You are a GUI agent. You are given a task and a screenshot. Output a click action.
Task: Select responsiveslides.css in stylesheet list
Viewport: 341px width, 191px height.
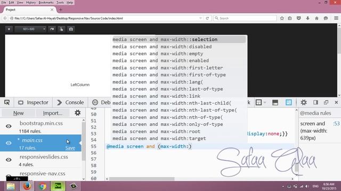pyautogui.click(x=41, y=160)
